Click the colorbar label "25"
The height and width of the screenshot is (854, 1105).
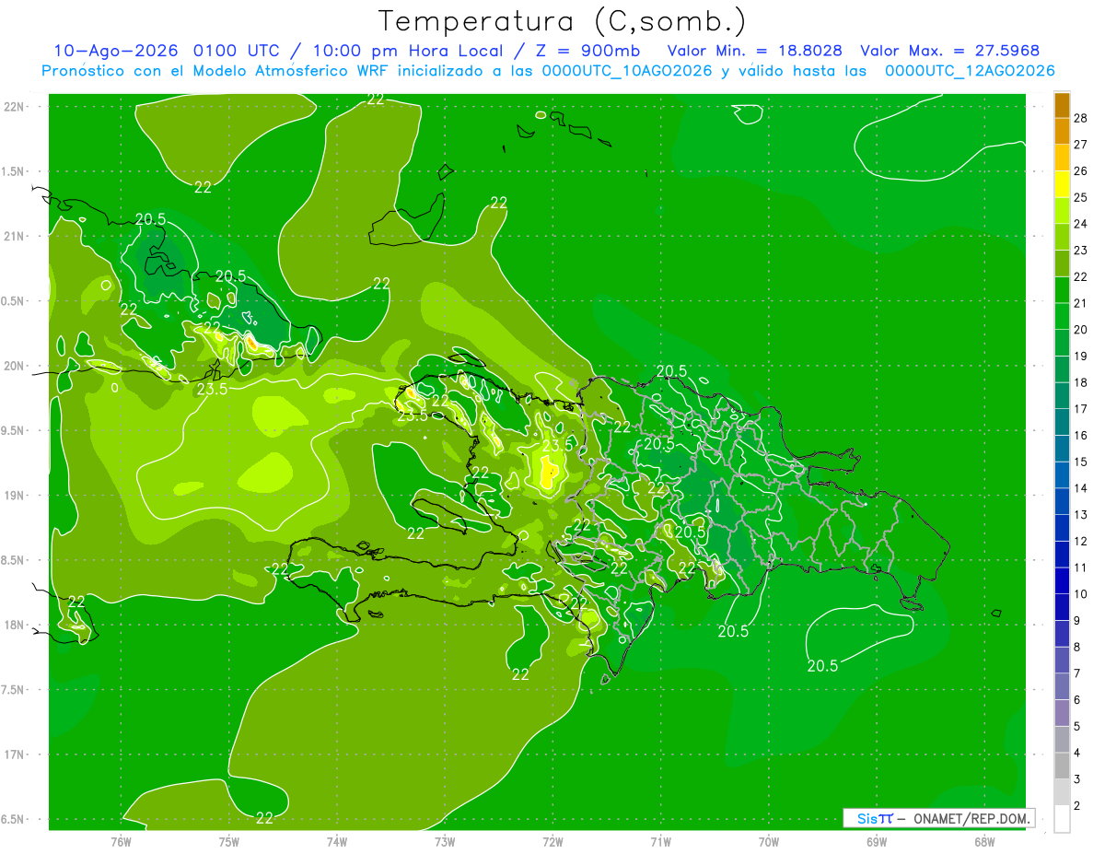point(1081,198)
